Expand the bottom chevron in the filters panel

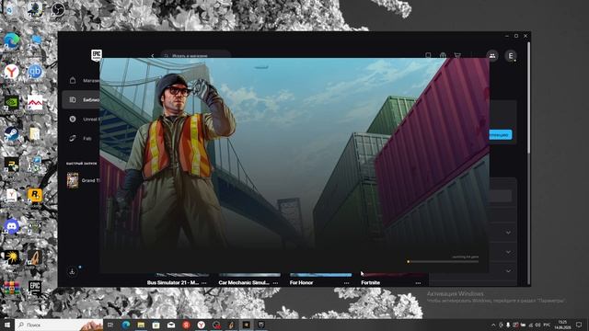tap(508, 271)
